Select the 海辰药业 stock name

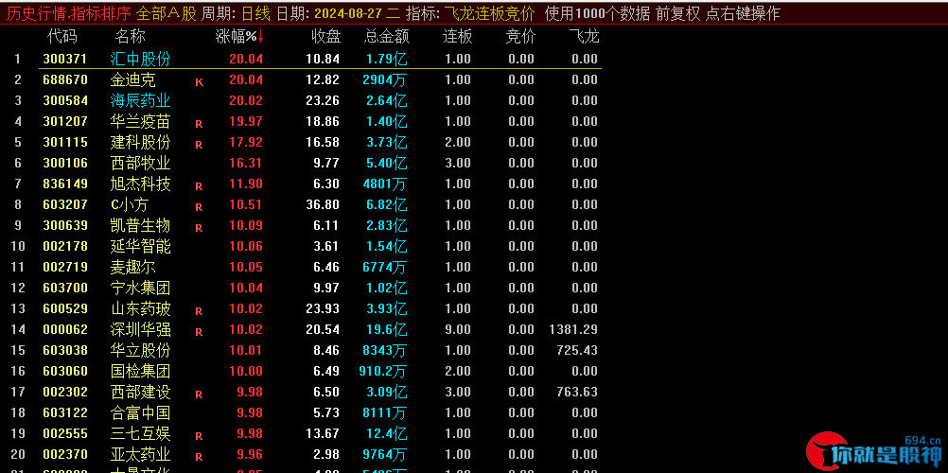(x=140, y=100)
